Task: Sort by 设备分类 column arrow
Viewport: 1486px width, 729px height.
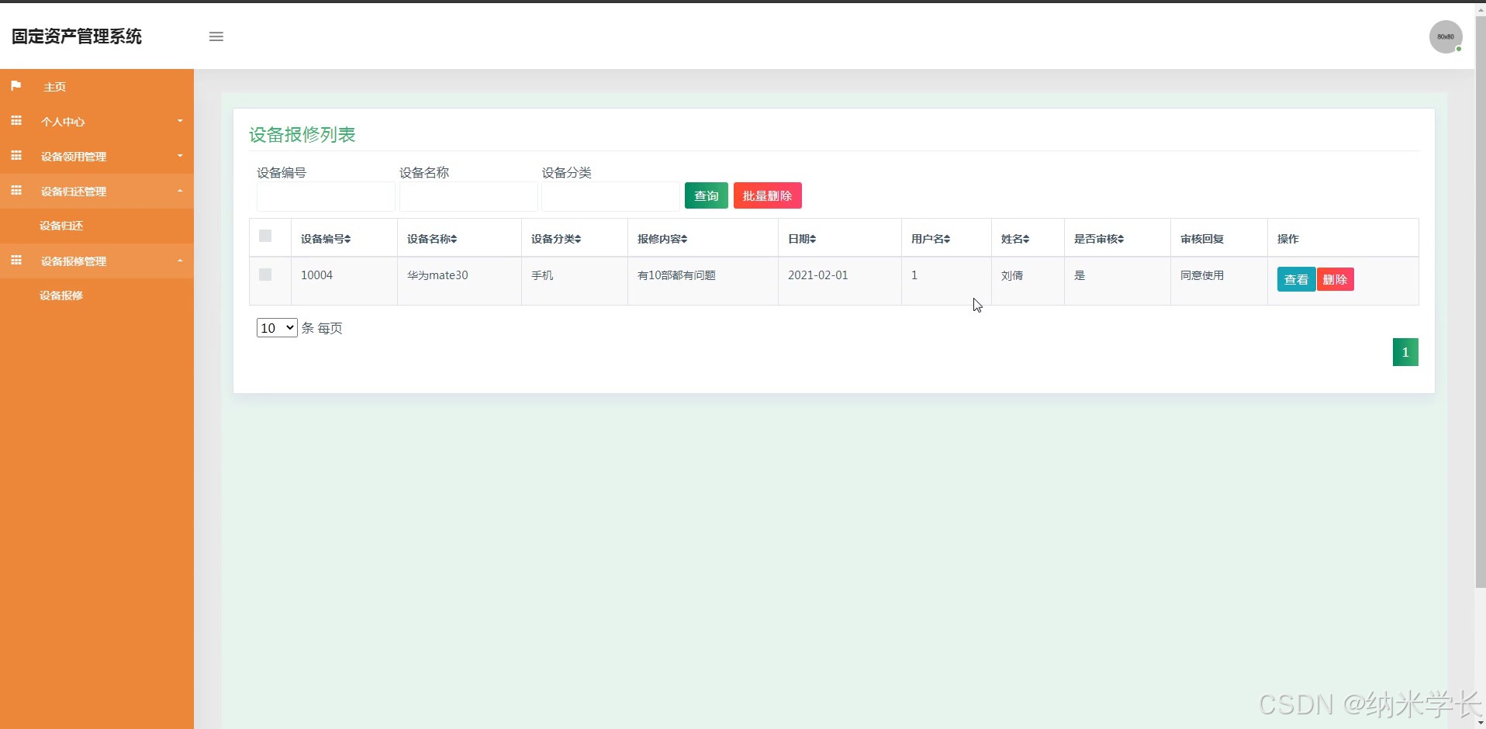Action: 578,239
